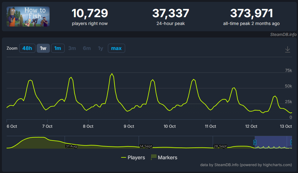Click the 14 Sept label in navigator
This screenshot has width=298, height=173.
pyautogui.click(x=146, y=146)
